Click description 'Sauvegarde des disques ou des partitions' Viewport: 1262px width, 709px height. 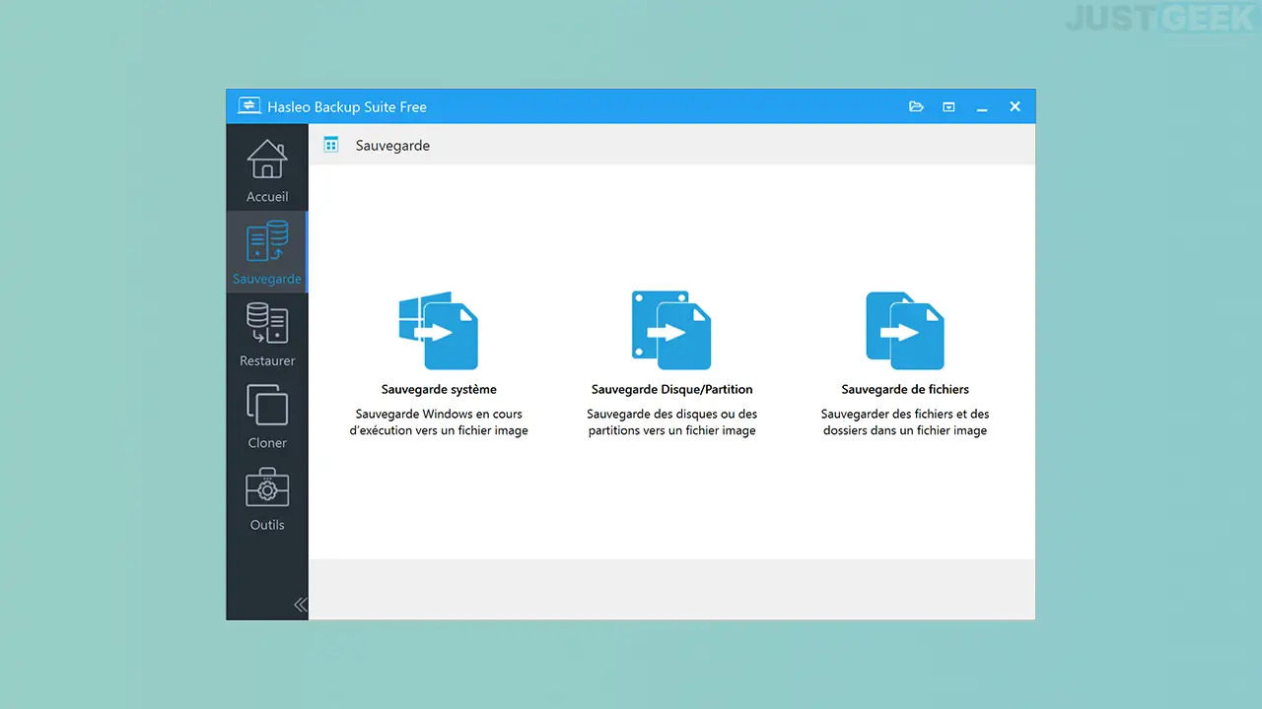point(672,422)
